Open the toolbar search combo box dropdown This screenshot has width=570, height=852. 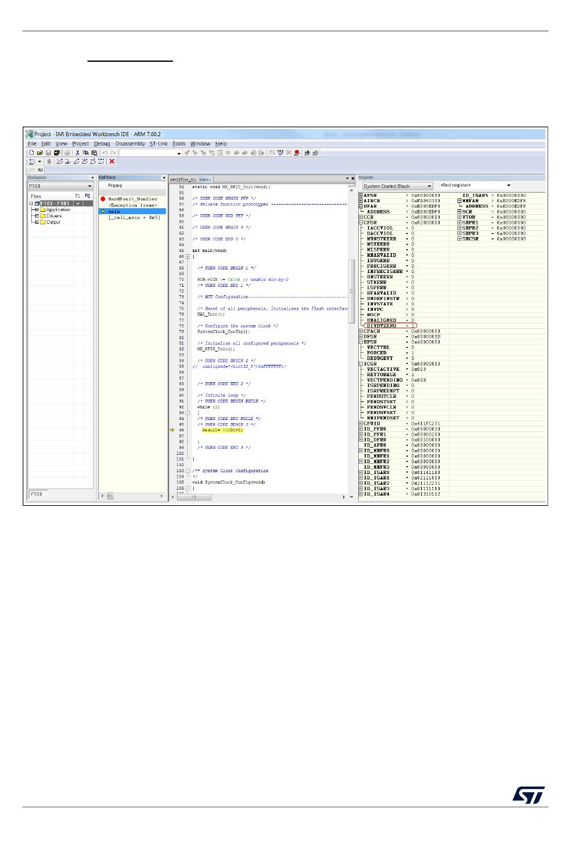click(x=179, y=154)
